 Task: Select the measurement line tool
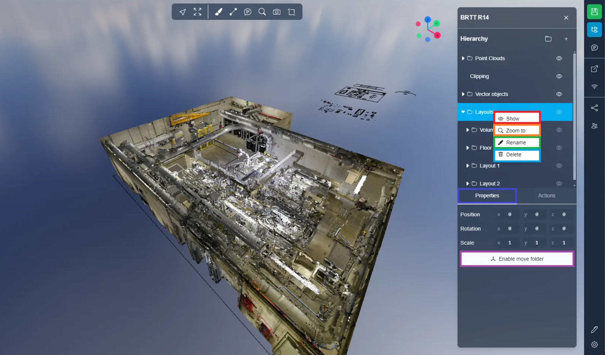233,12
